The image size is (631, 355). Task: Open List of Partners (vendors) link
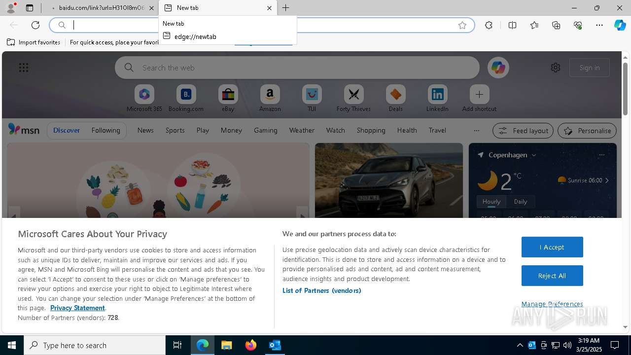[322, 290]
